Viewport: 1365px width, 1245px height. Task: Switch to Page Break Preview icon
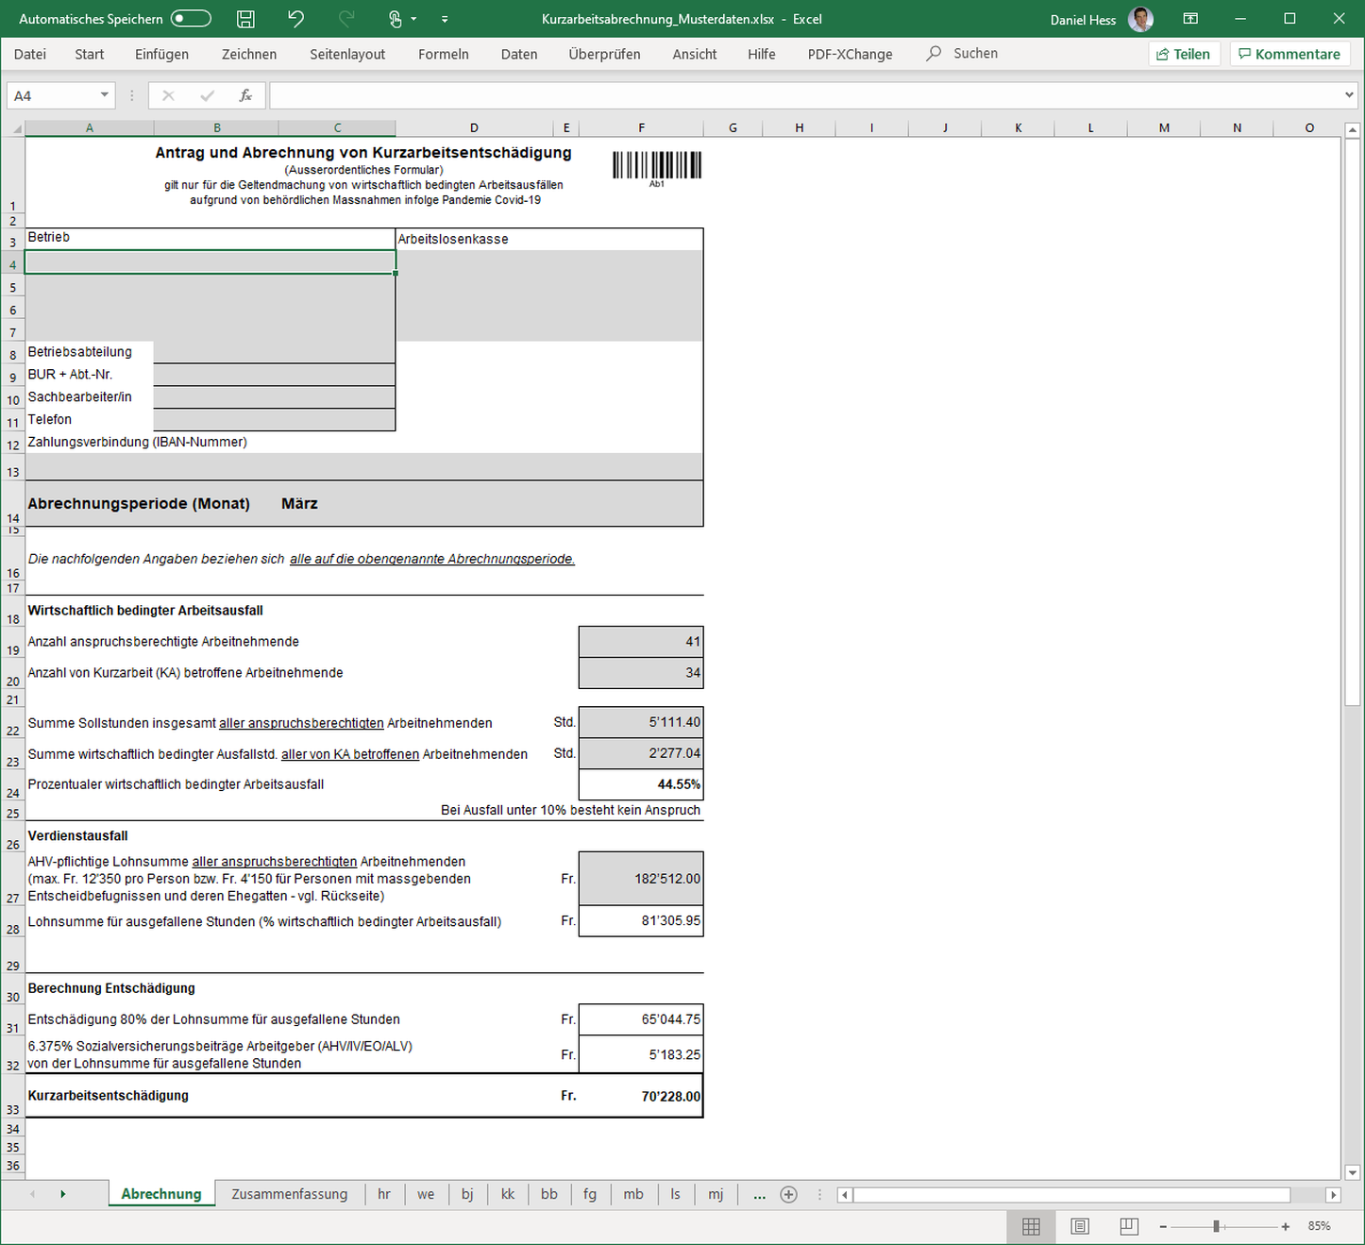1128,1226
